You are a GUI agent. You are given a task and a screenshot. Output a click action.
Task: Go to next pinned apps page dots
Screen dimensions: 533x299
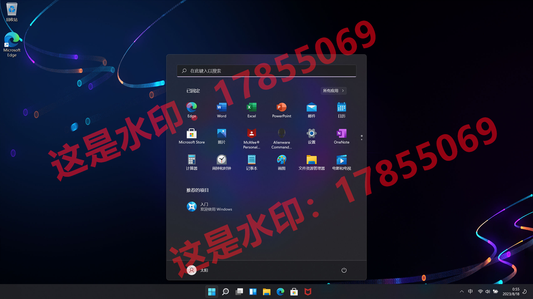(x=362, y=138)
